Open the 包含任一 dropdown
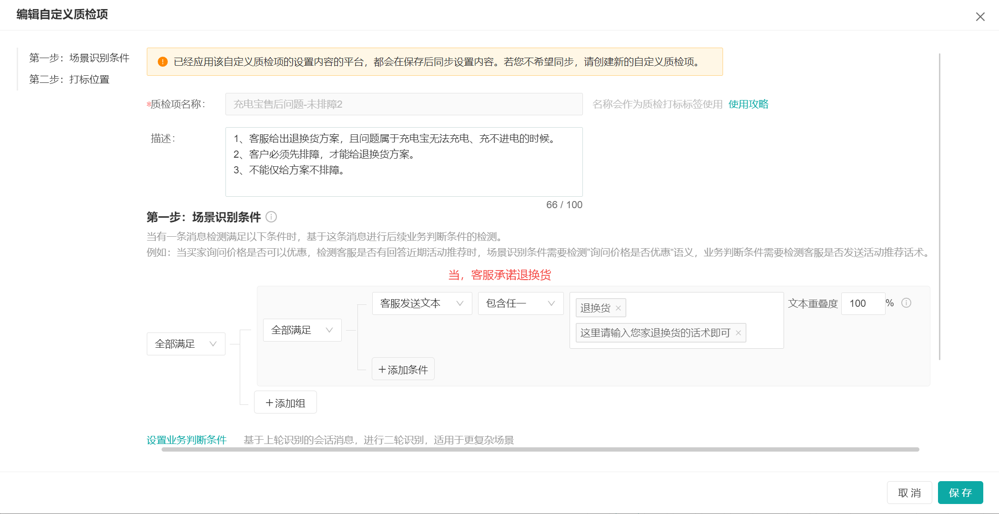This screenshot has height=514, width=999. 520,303
